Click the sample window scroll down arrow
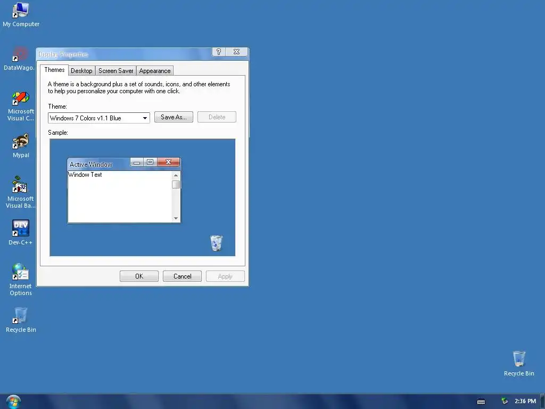 [176, 218]
